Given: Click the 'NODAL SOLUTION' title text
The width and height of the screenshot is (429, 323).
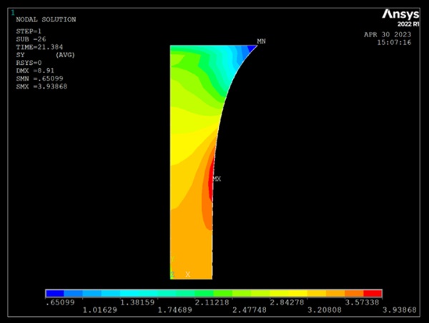Looking at the screenshot, I should tap(46, 19).
